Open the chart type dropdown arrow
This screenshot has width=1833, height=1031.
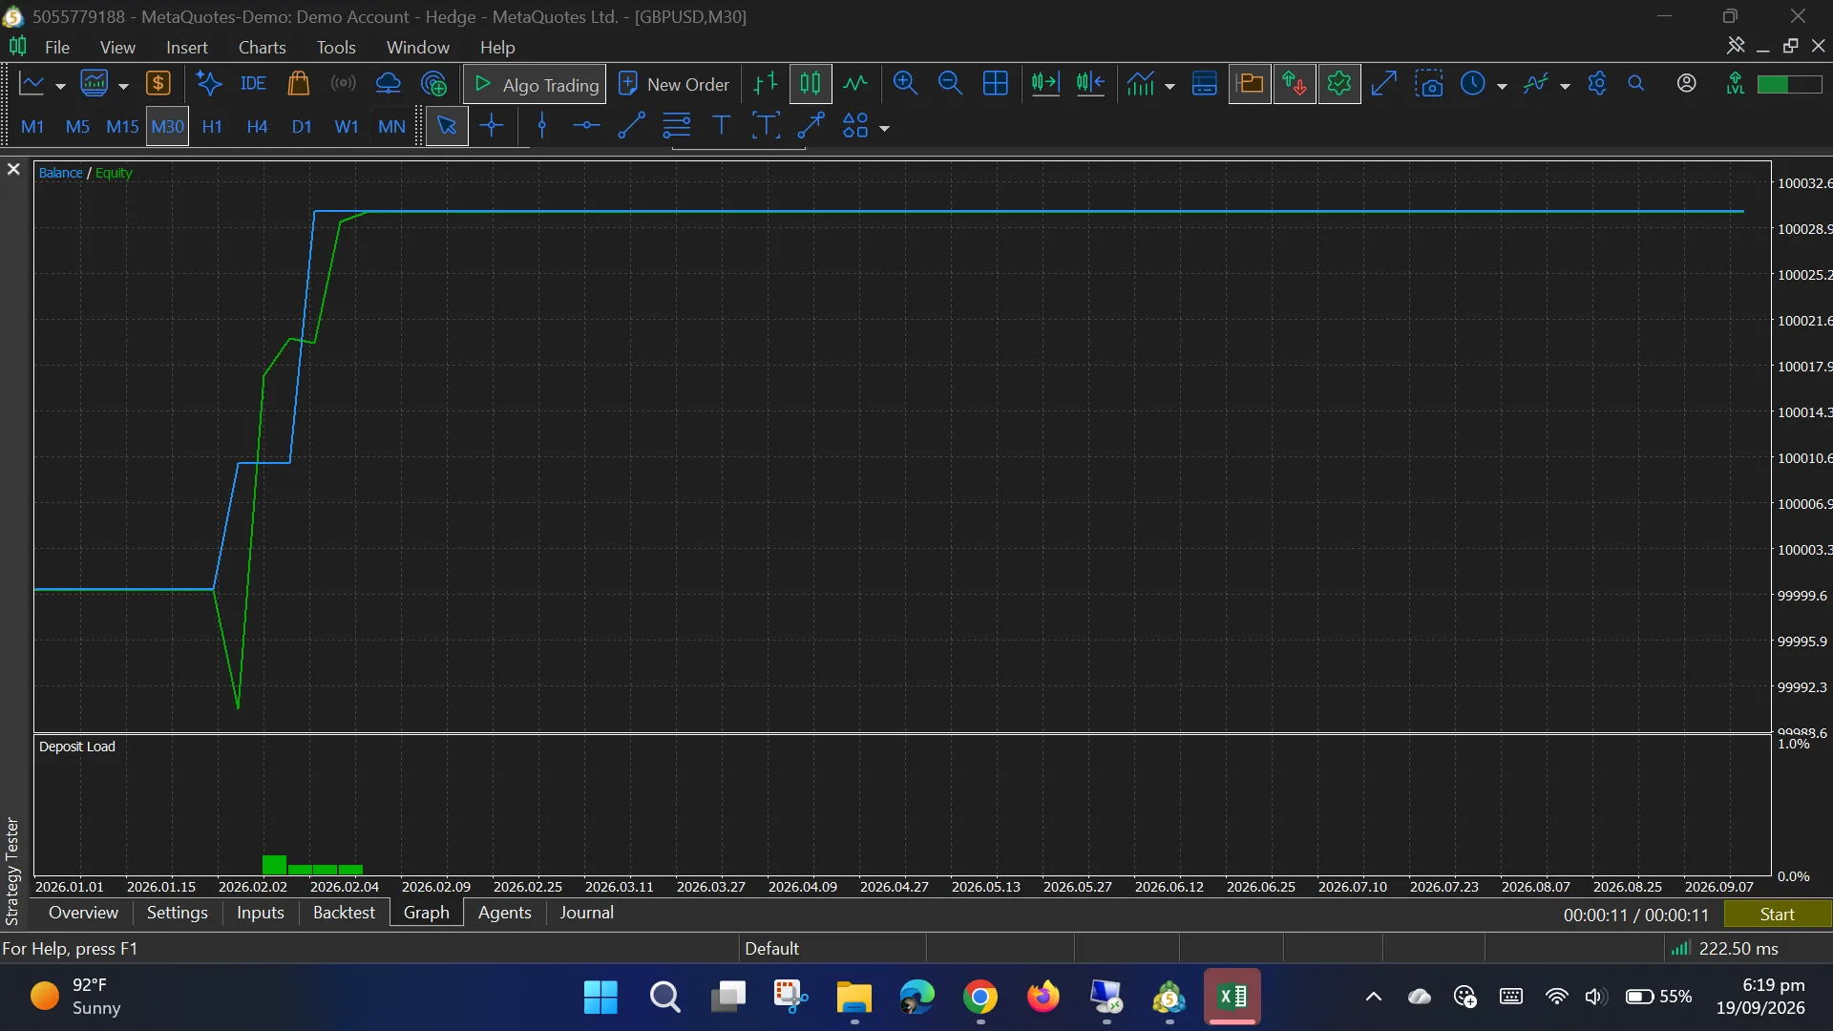pos(60,86)
